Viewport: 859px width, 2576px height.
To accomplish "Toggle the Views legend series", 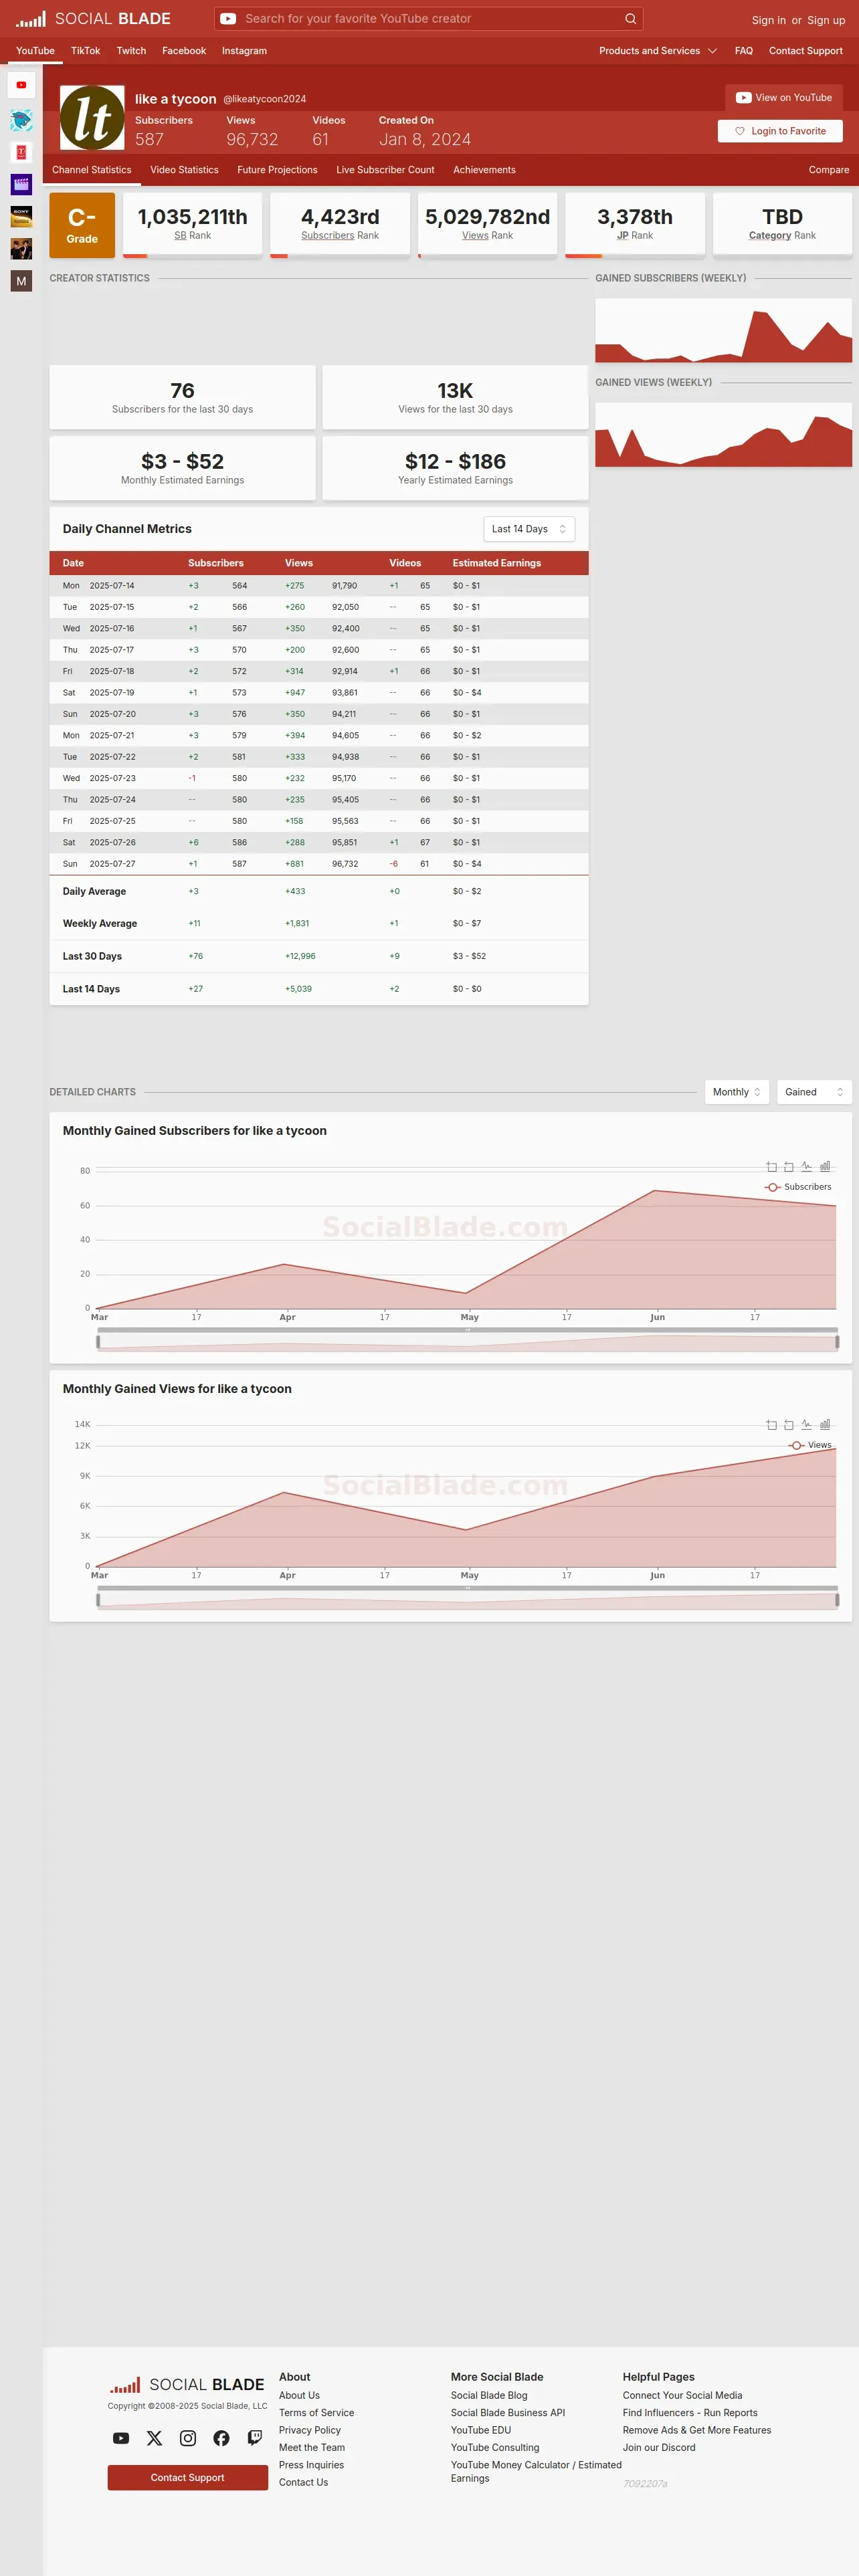I will click(x=810, y=1445).
